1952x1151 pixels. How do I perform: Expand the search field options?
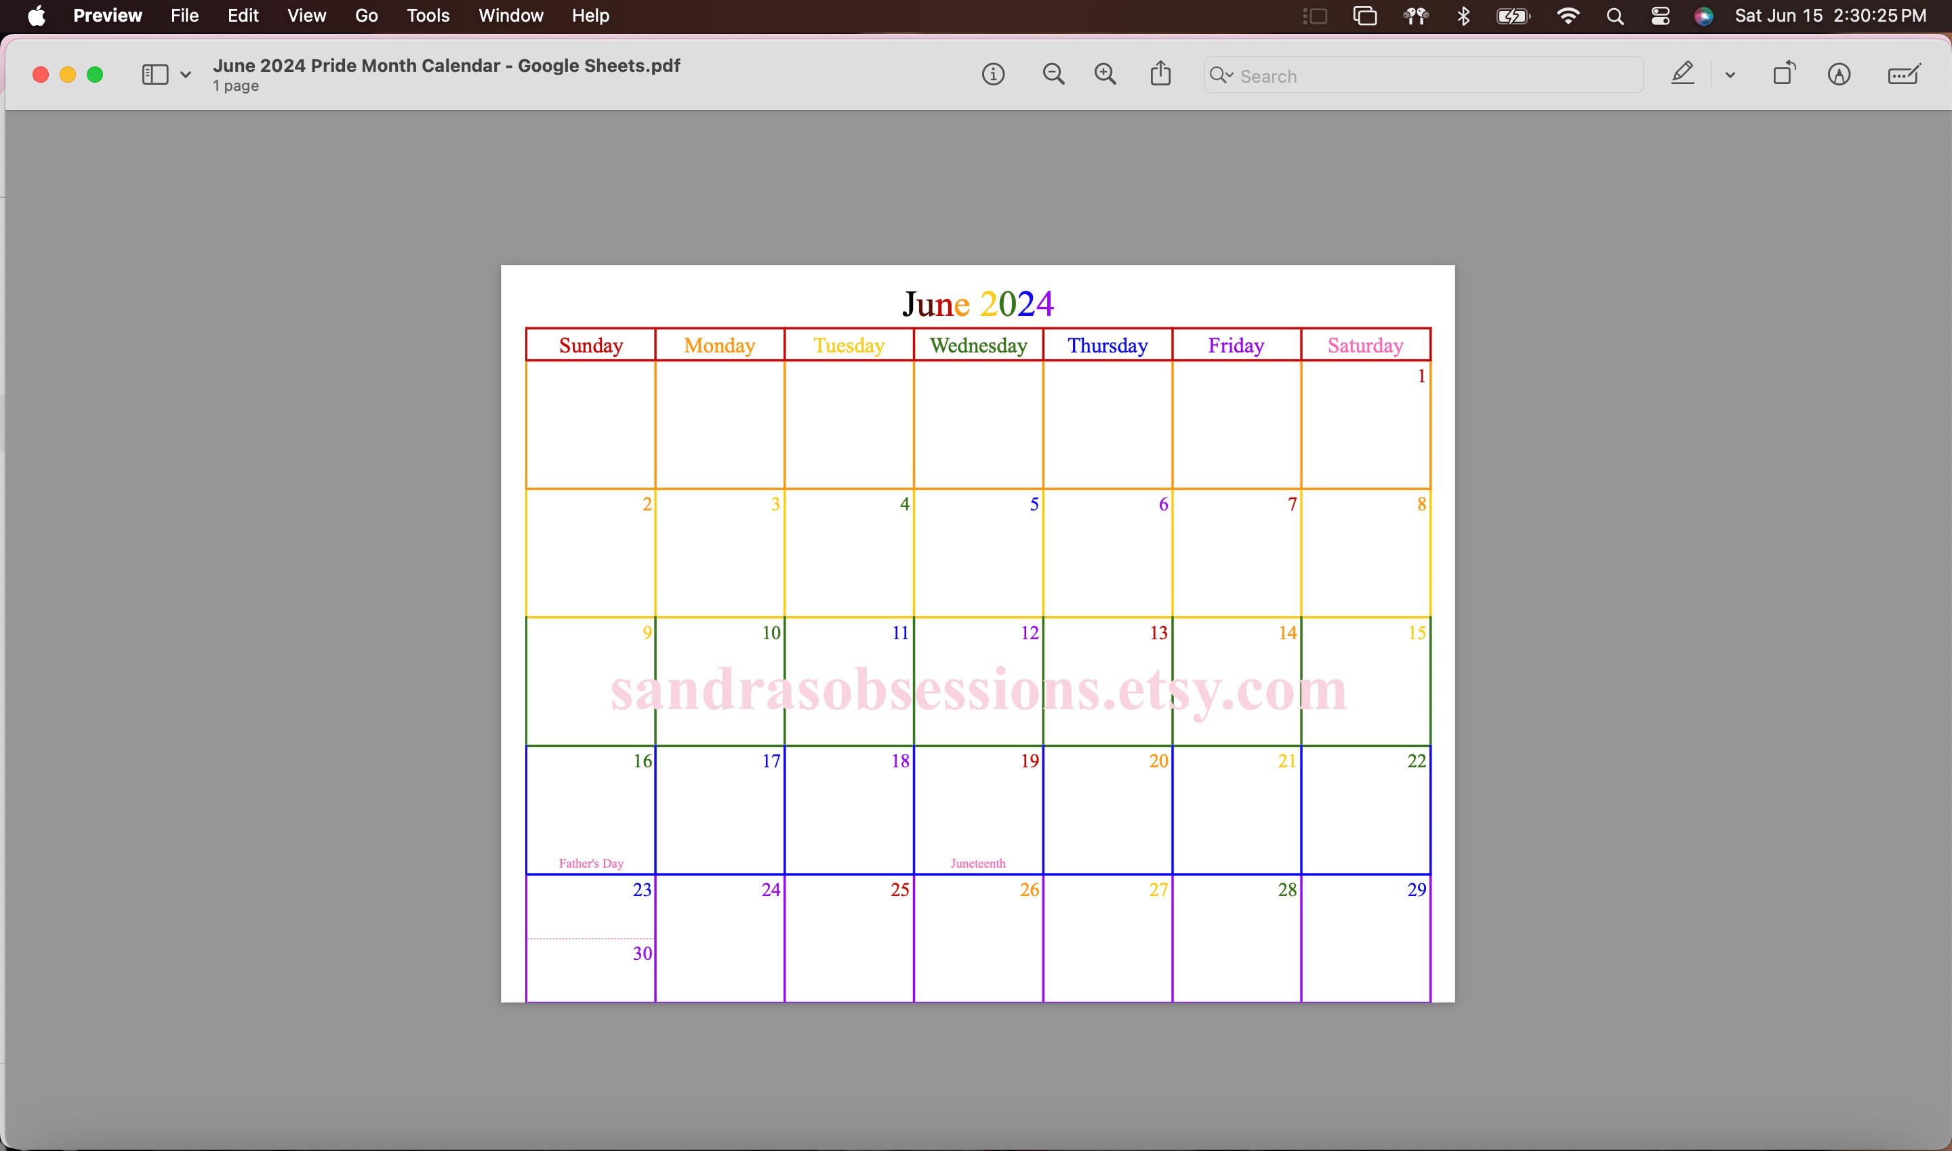(1230, 75)
